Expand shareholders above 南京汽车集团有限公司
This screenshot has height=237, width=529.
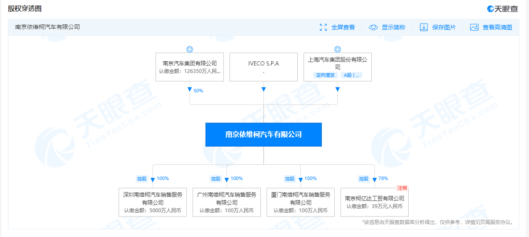click(190, 49)
